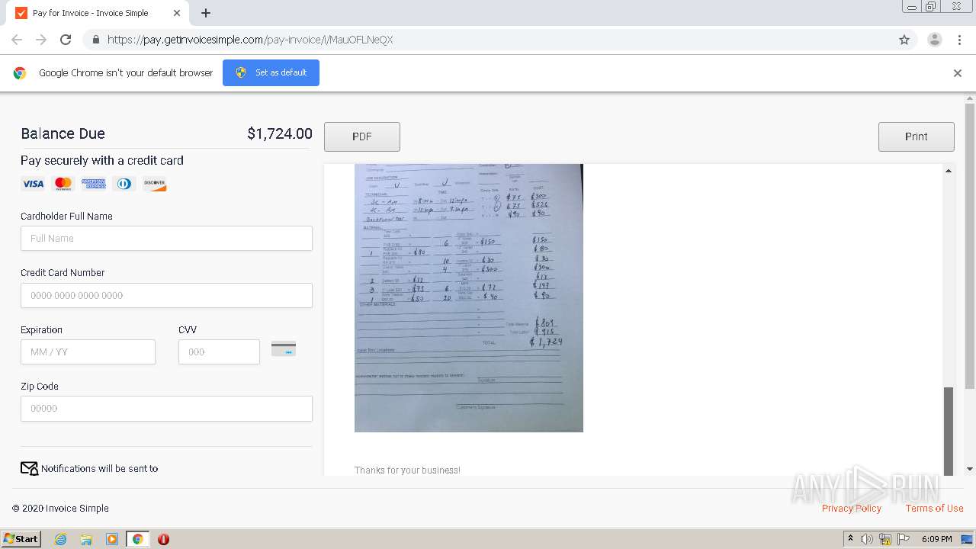Click the Diners Club card icon

pyautogui.click(x=124, y=184)
